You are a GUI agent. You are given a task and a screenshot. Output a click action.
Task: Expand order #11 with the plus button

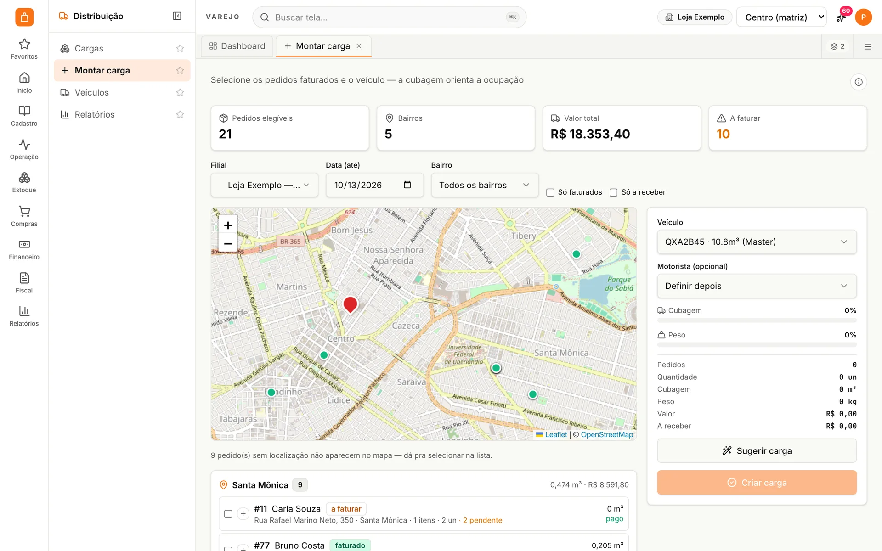coord(243,514)
